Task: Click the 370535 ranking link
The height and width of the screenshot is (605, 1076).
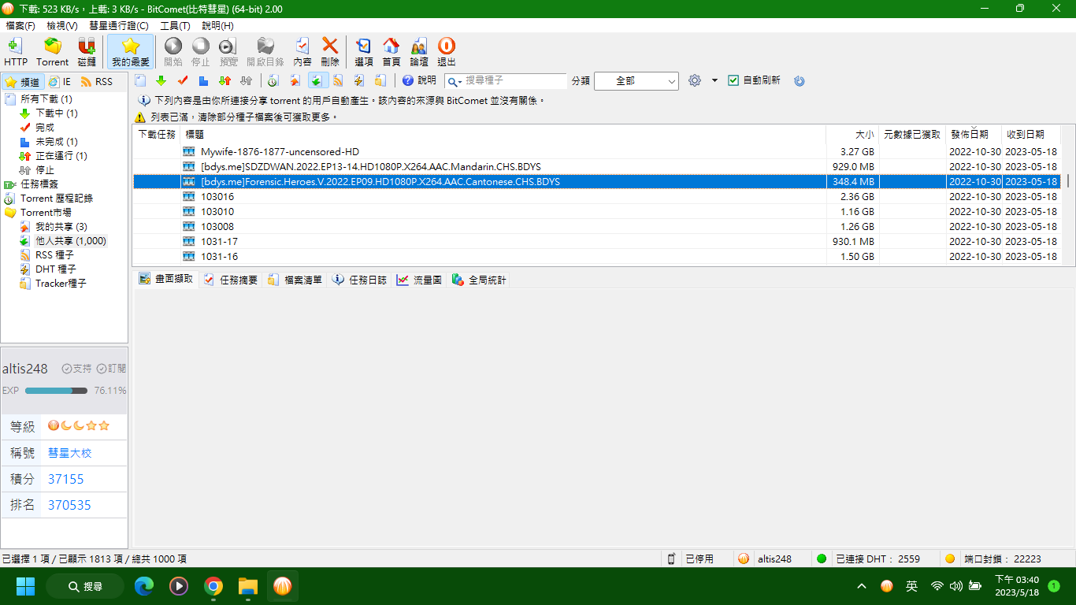Action: click(x=69, y=505)
